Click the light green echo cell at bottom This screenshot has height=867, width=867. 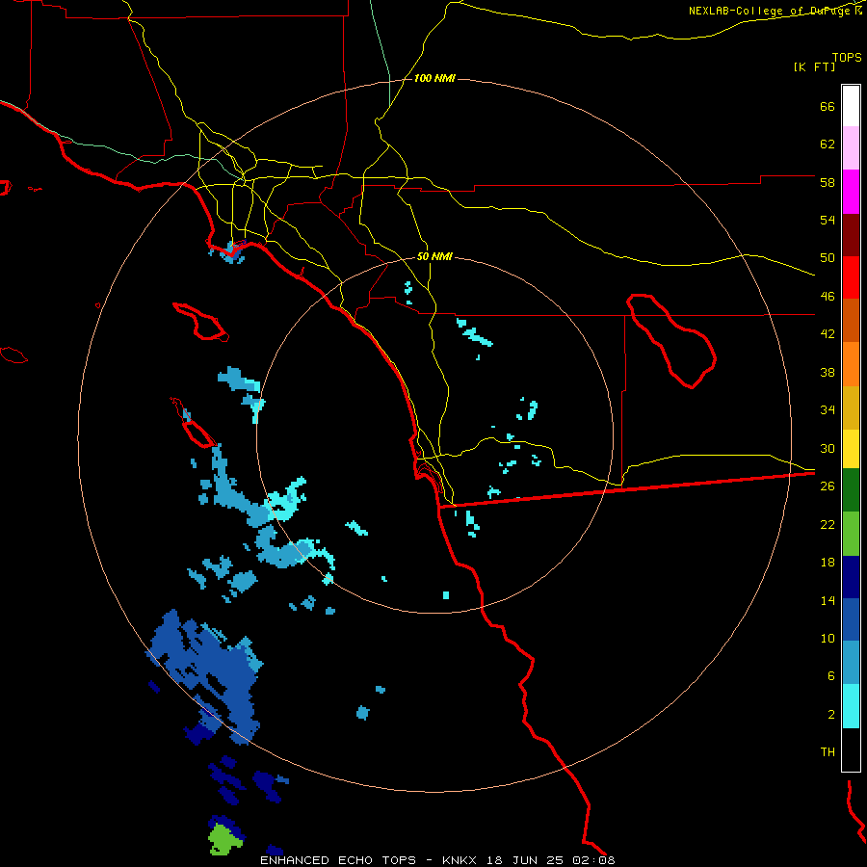224,839
